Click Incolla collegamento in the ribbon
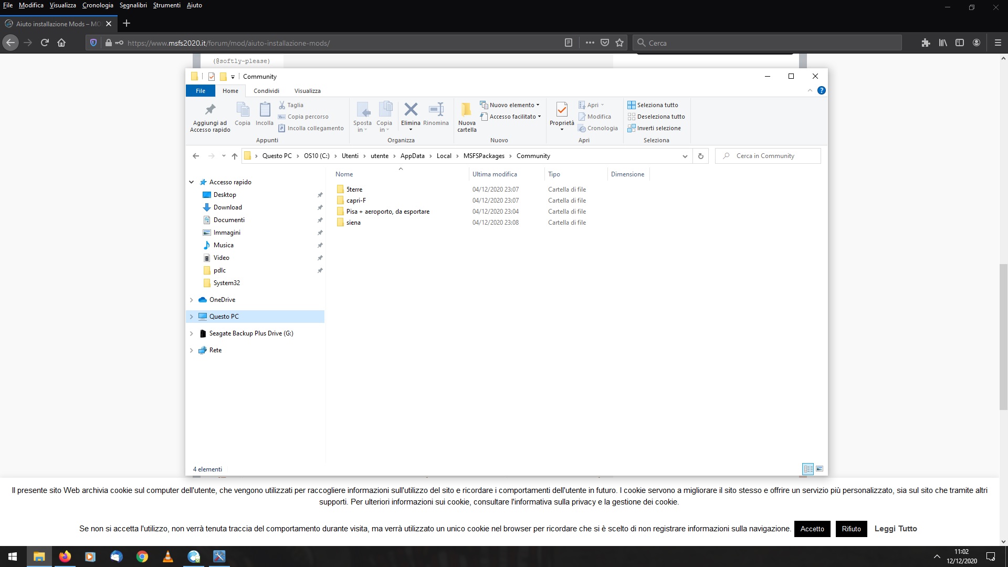Screen dimensions: 1008x567 (x=311, y=128)
